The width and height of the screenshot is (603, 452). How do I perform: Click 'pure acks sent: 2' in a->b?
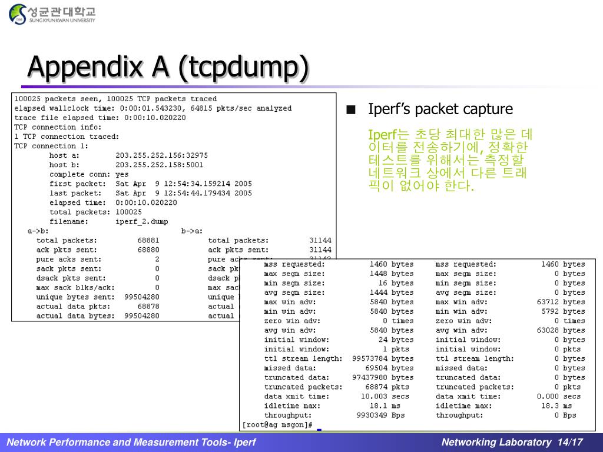coord(98,259)
